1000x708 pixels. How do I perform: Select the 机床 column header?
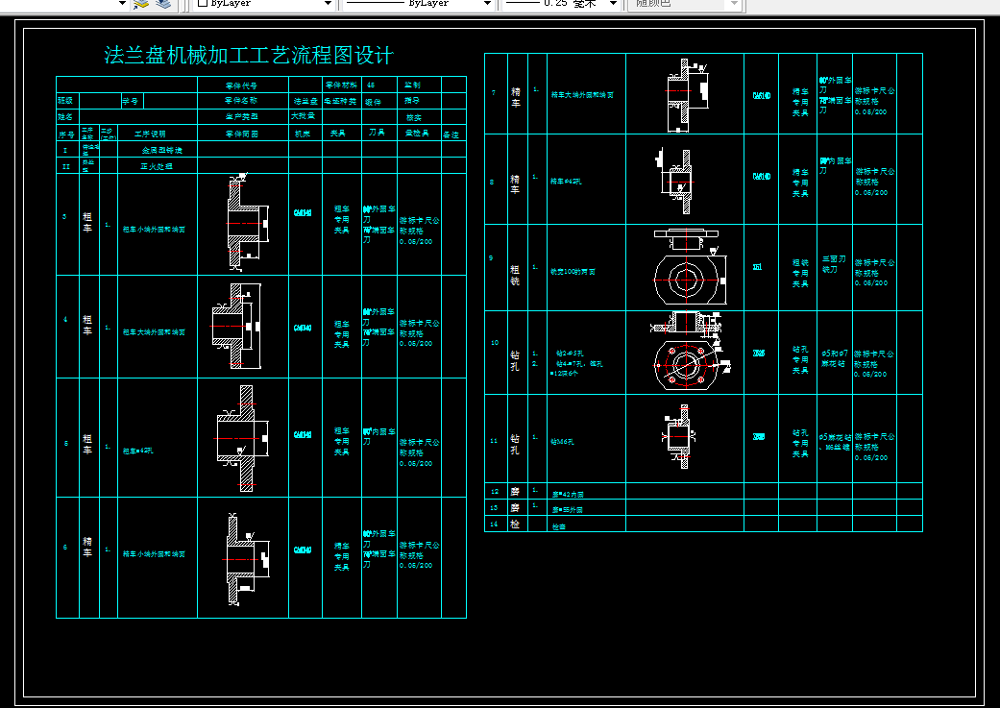tap(303, 134)
